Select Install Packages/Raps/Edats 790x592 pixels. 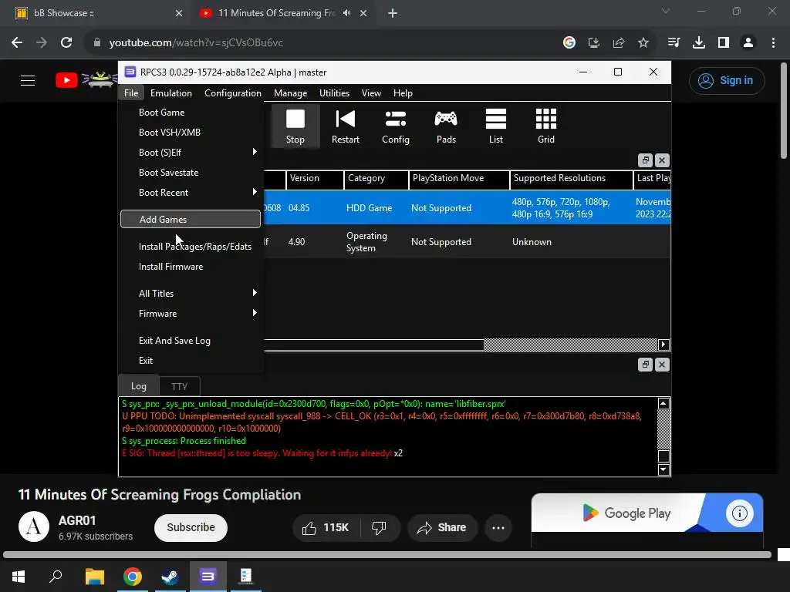[191, 246]
